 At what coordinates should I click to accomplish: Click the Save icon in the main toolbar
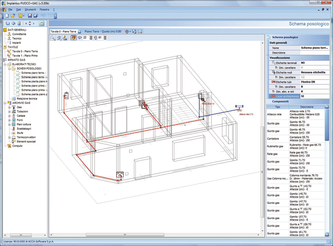tap(30, 16)
